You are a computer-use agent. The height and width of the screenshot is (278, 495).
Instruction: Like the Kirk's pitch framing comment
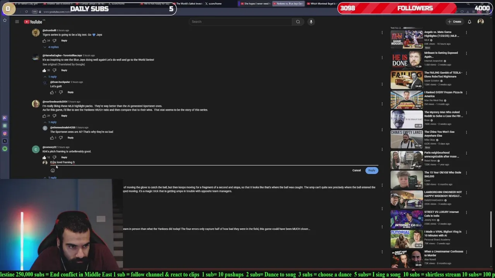(44, 158)
